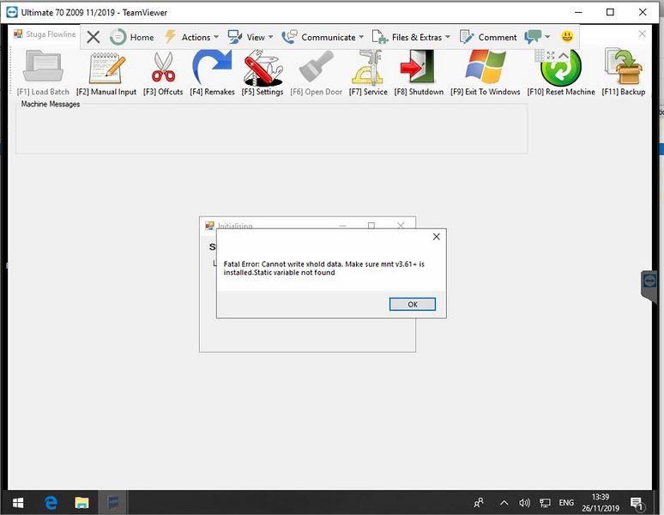Click the grid icon in TeamViewer toolbar
The height and width of the screenshot is (515, 664).
(x=539, y=55)
